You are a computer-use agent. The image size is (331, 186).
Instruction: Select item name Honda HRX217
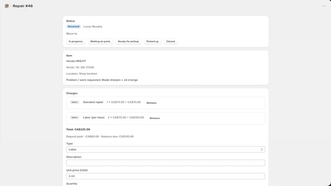point(76,61)
